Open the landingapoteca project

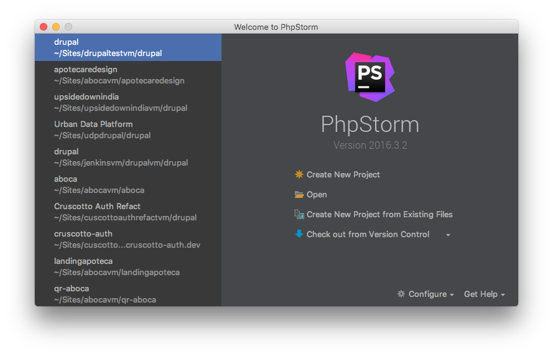(x=128, y=266)
